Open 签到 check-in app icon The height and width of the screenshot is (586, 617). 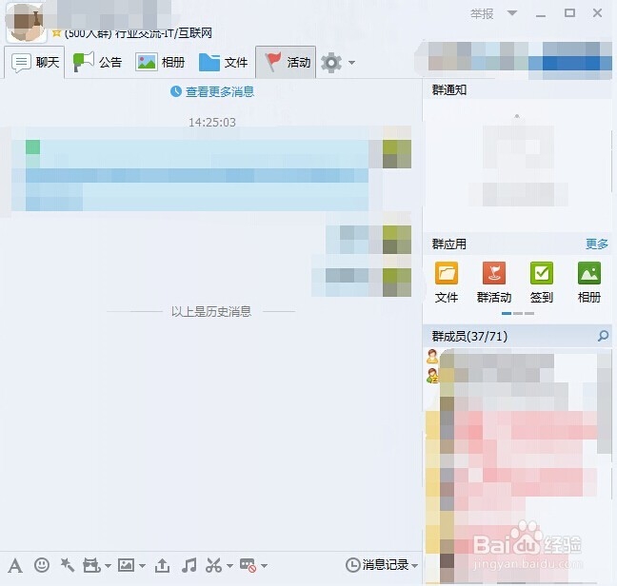[542, 273]
